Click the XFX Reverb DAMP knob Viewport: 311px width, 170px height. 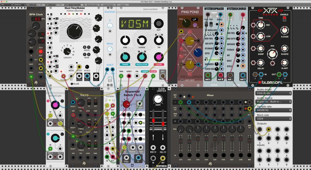[261, 48]
